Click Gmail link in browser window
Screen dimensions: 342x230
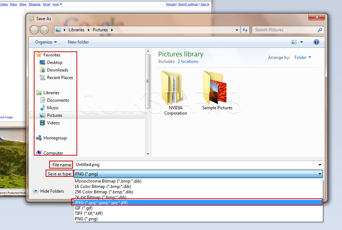(x=46, y=4)
